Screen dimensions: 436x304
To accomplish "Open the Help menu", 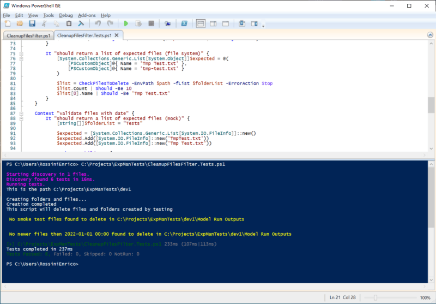I will pos(106,15).
